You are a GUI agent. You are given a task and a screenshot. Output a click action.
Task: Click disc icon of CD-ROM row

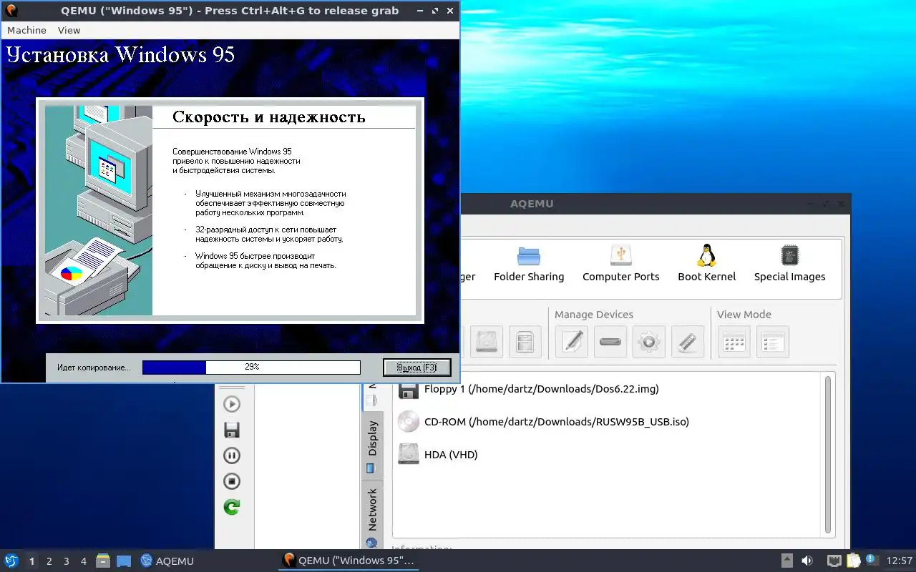tap(409, 422)
